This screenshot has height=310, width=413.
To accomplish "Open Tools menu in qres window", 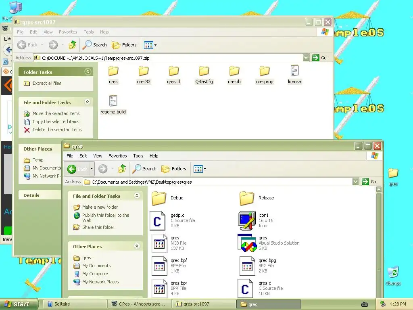I will pyautogui.click(x=138, y=156).
